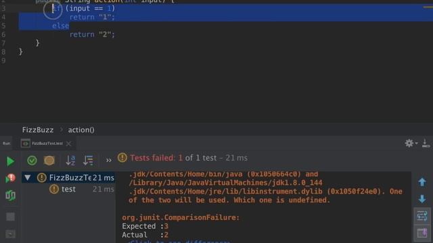Sort test results by duration
Screen dimensions: 433x243
(88, 161)
